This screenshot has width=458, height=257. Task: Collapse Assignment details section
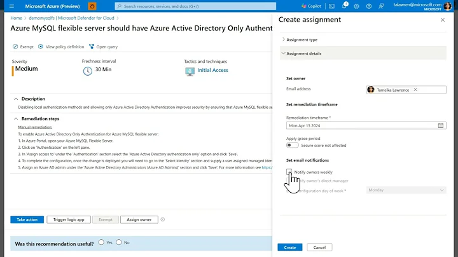pos(363,53)
